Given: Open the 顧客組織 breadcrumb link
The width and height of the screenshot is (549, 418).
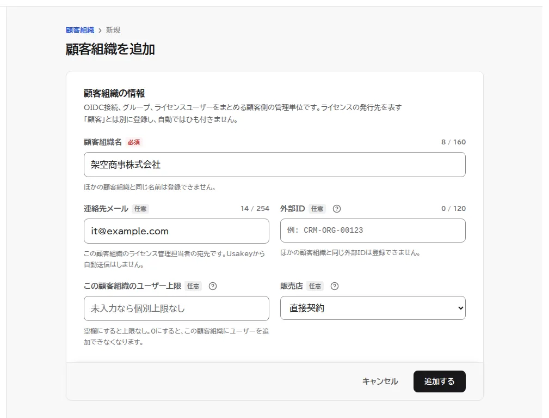Looking at the screenshot, I should [x=80, y=30].
